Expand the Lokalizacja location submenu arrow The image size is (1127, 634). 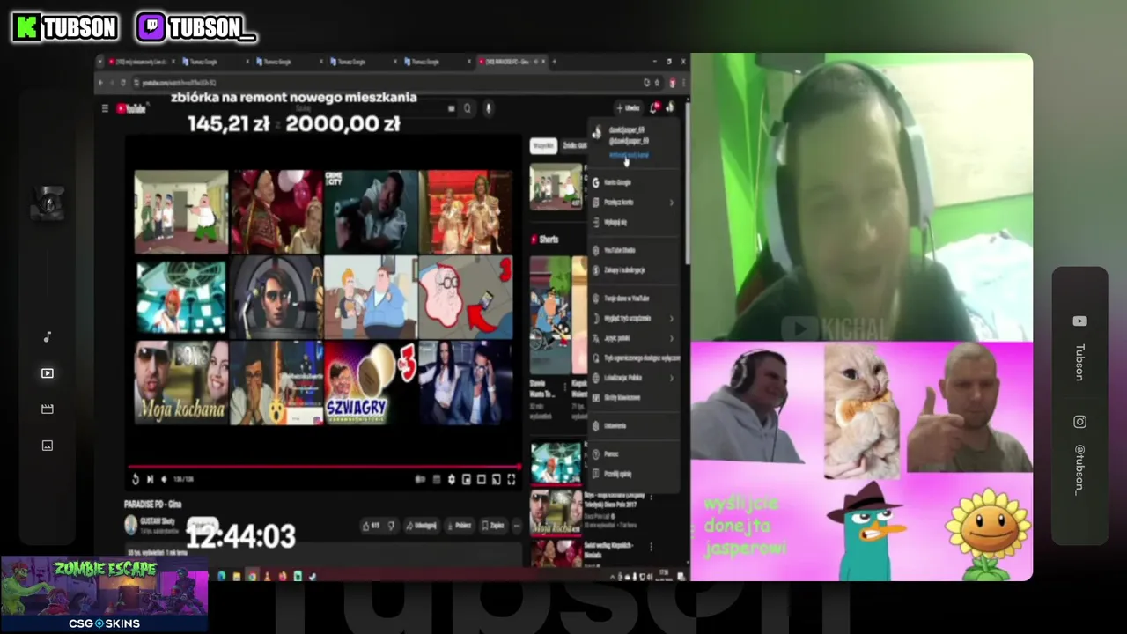(x=672, y=378)
